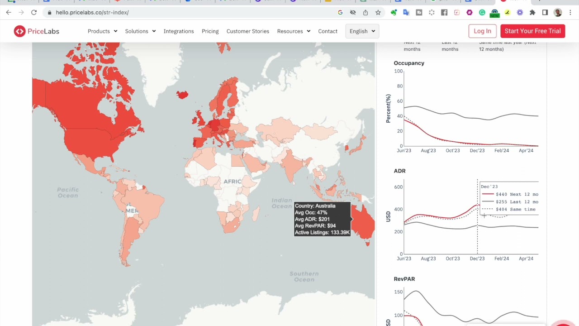Viewport: 579px width, 326px height.
Task: Click the Log In button
Action: click(482, 31)
